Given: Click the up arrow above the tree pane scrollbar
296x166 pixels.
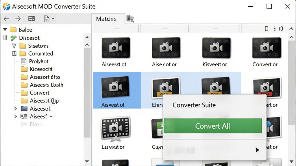Looking at the screenshot, I should pyautogui.click(x=87, y=37).
